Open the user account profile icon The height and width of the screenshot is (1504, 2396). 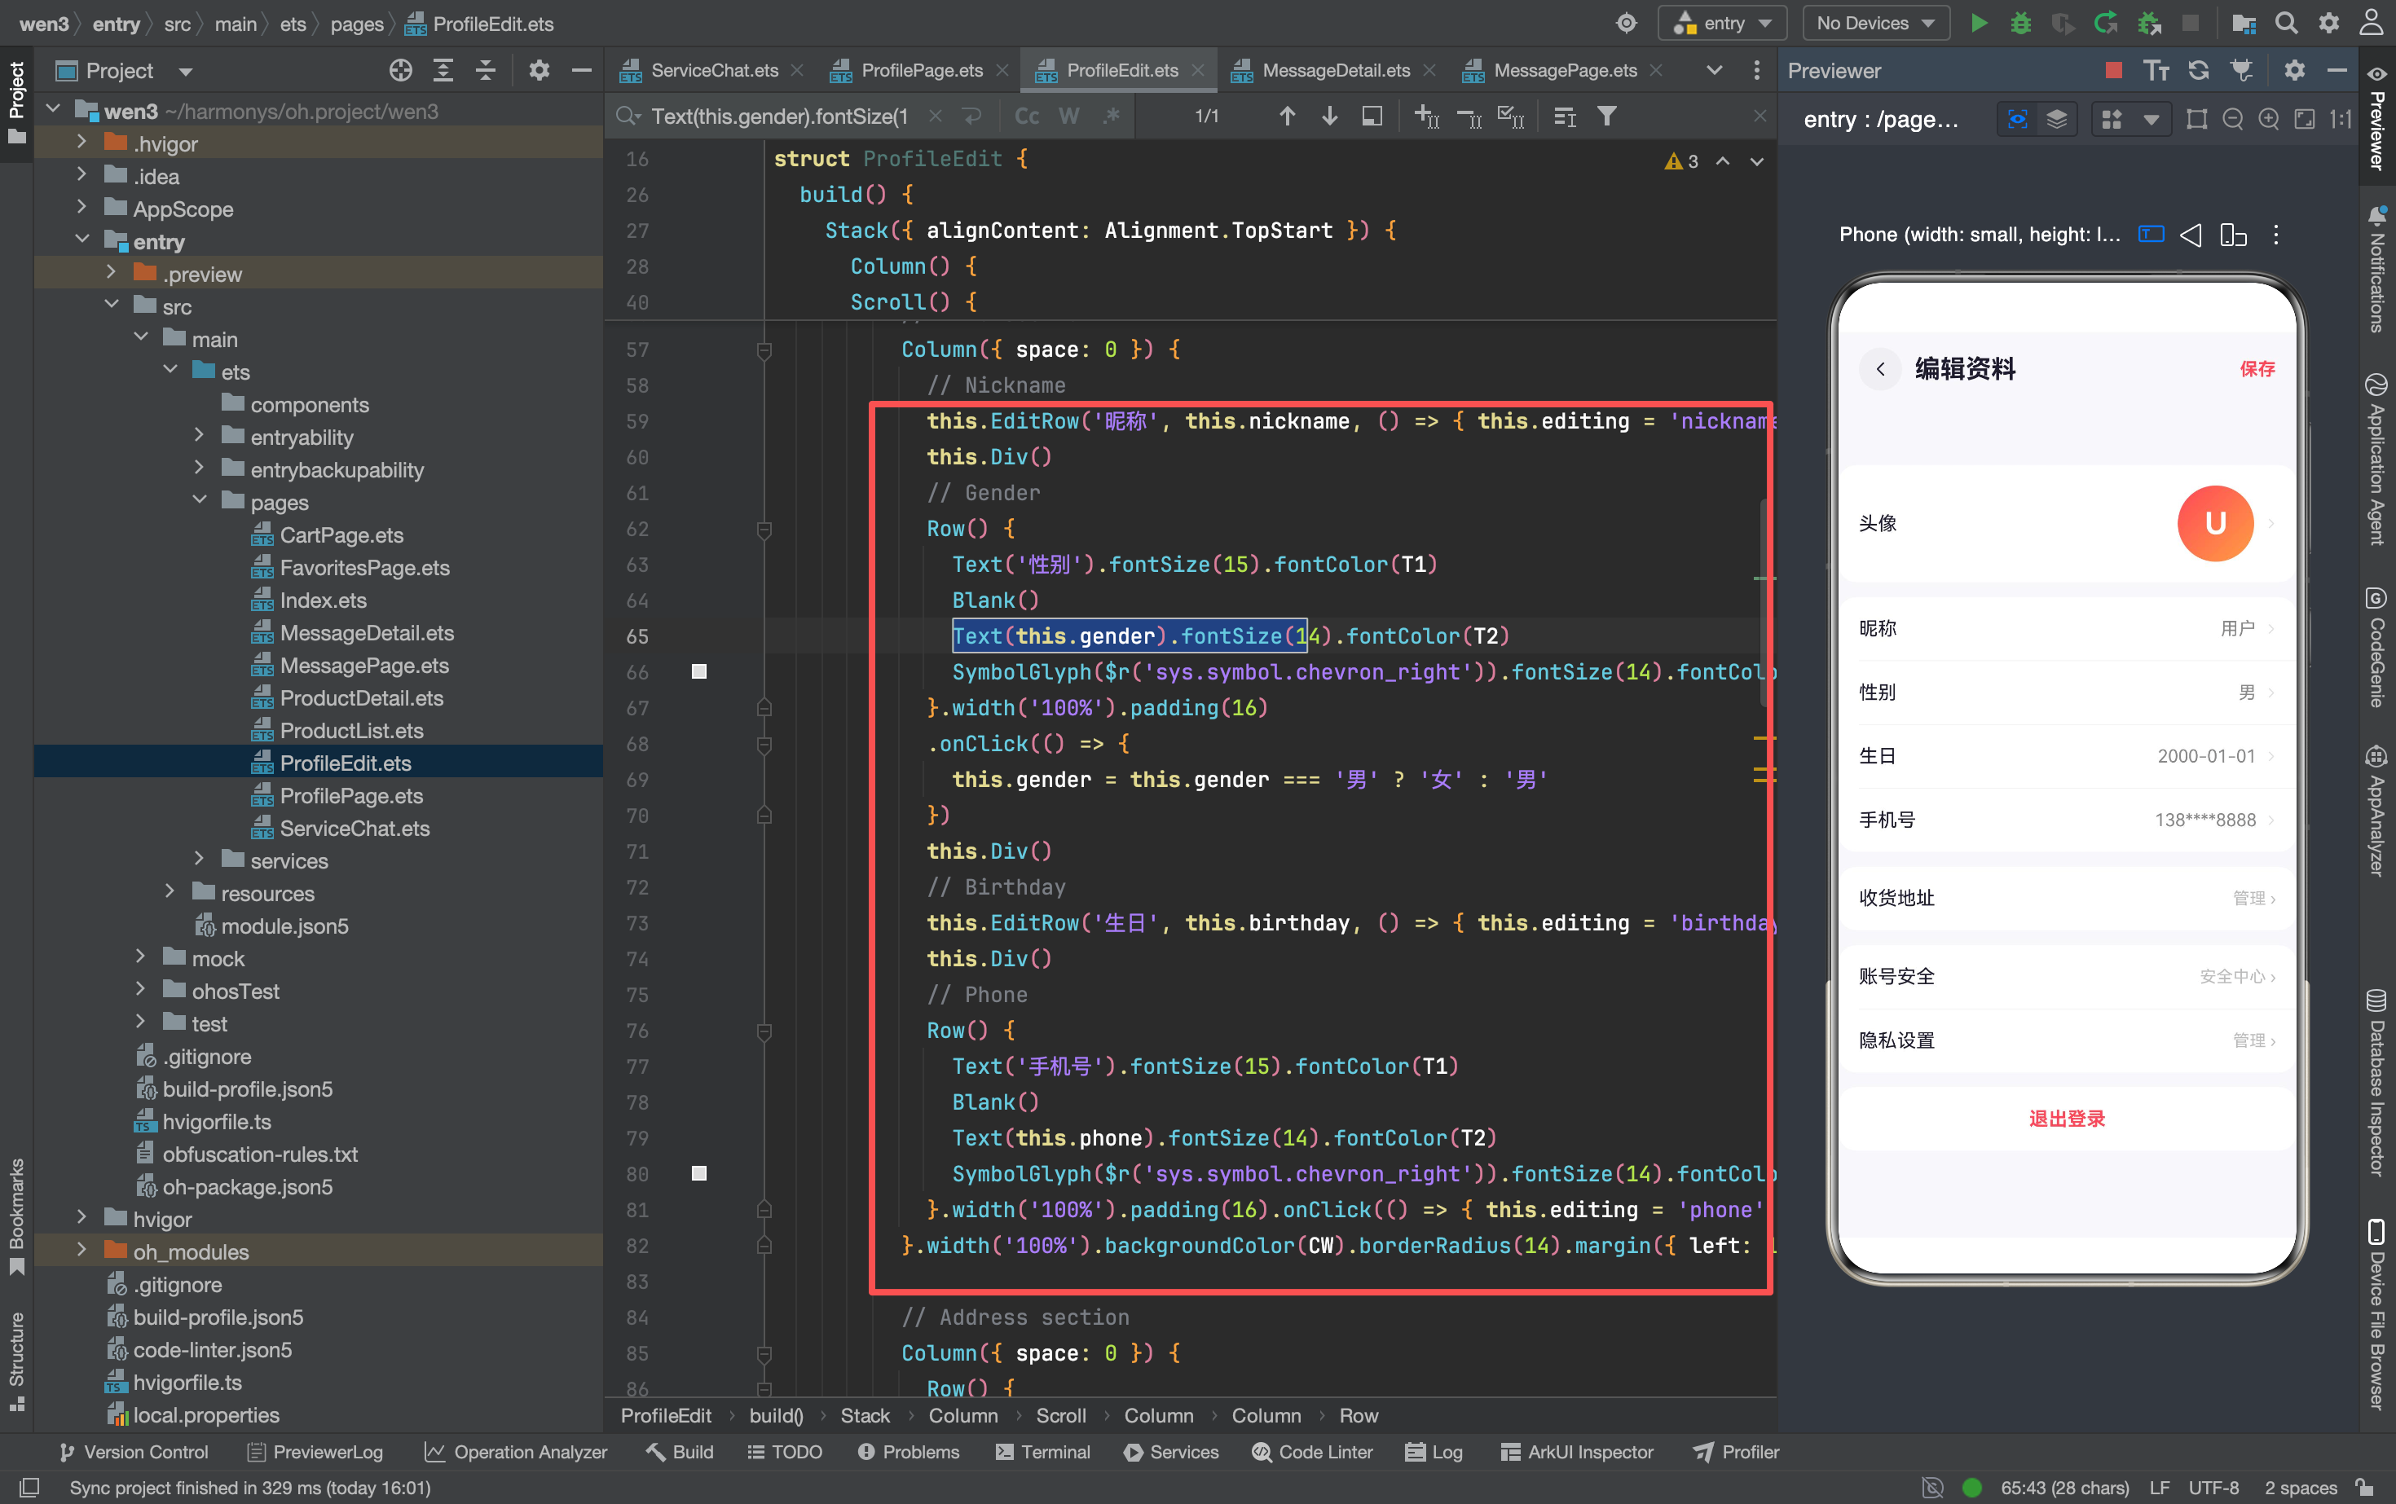pyautogui.click(x=2371, y=23)
